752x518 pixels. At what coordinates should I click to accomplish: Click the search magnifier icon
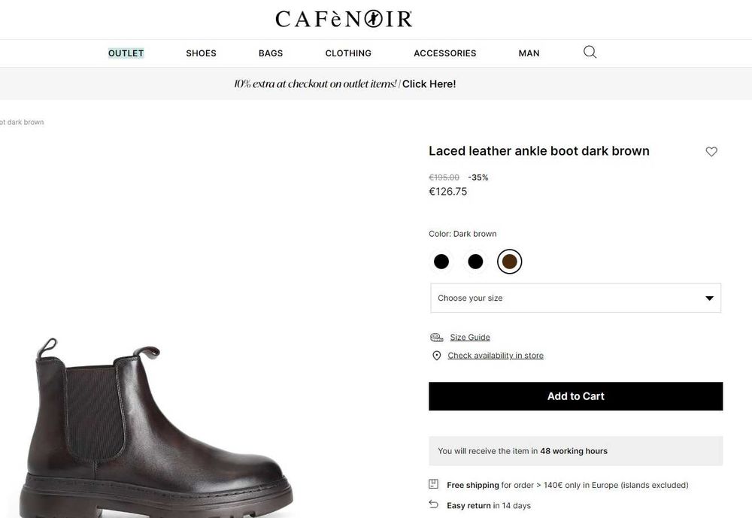click(590, 52)
